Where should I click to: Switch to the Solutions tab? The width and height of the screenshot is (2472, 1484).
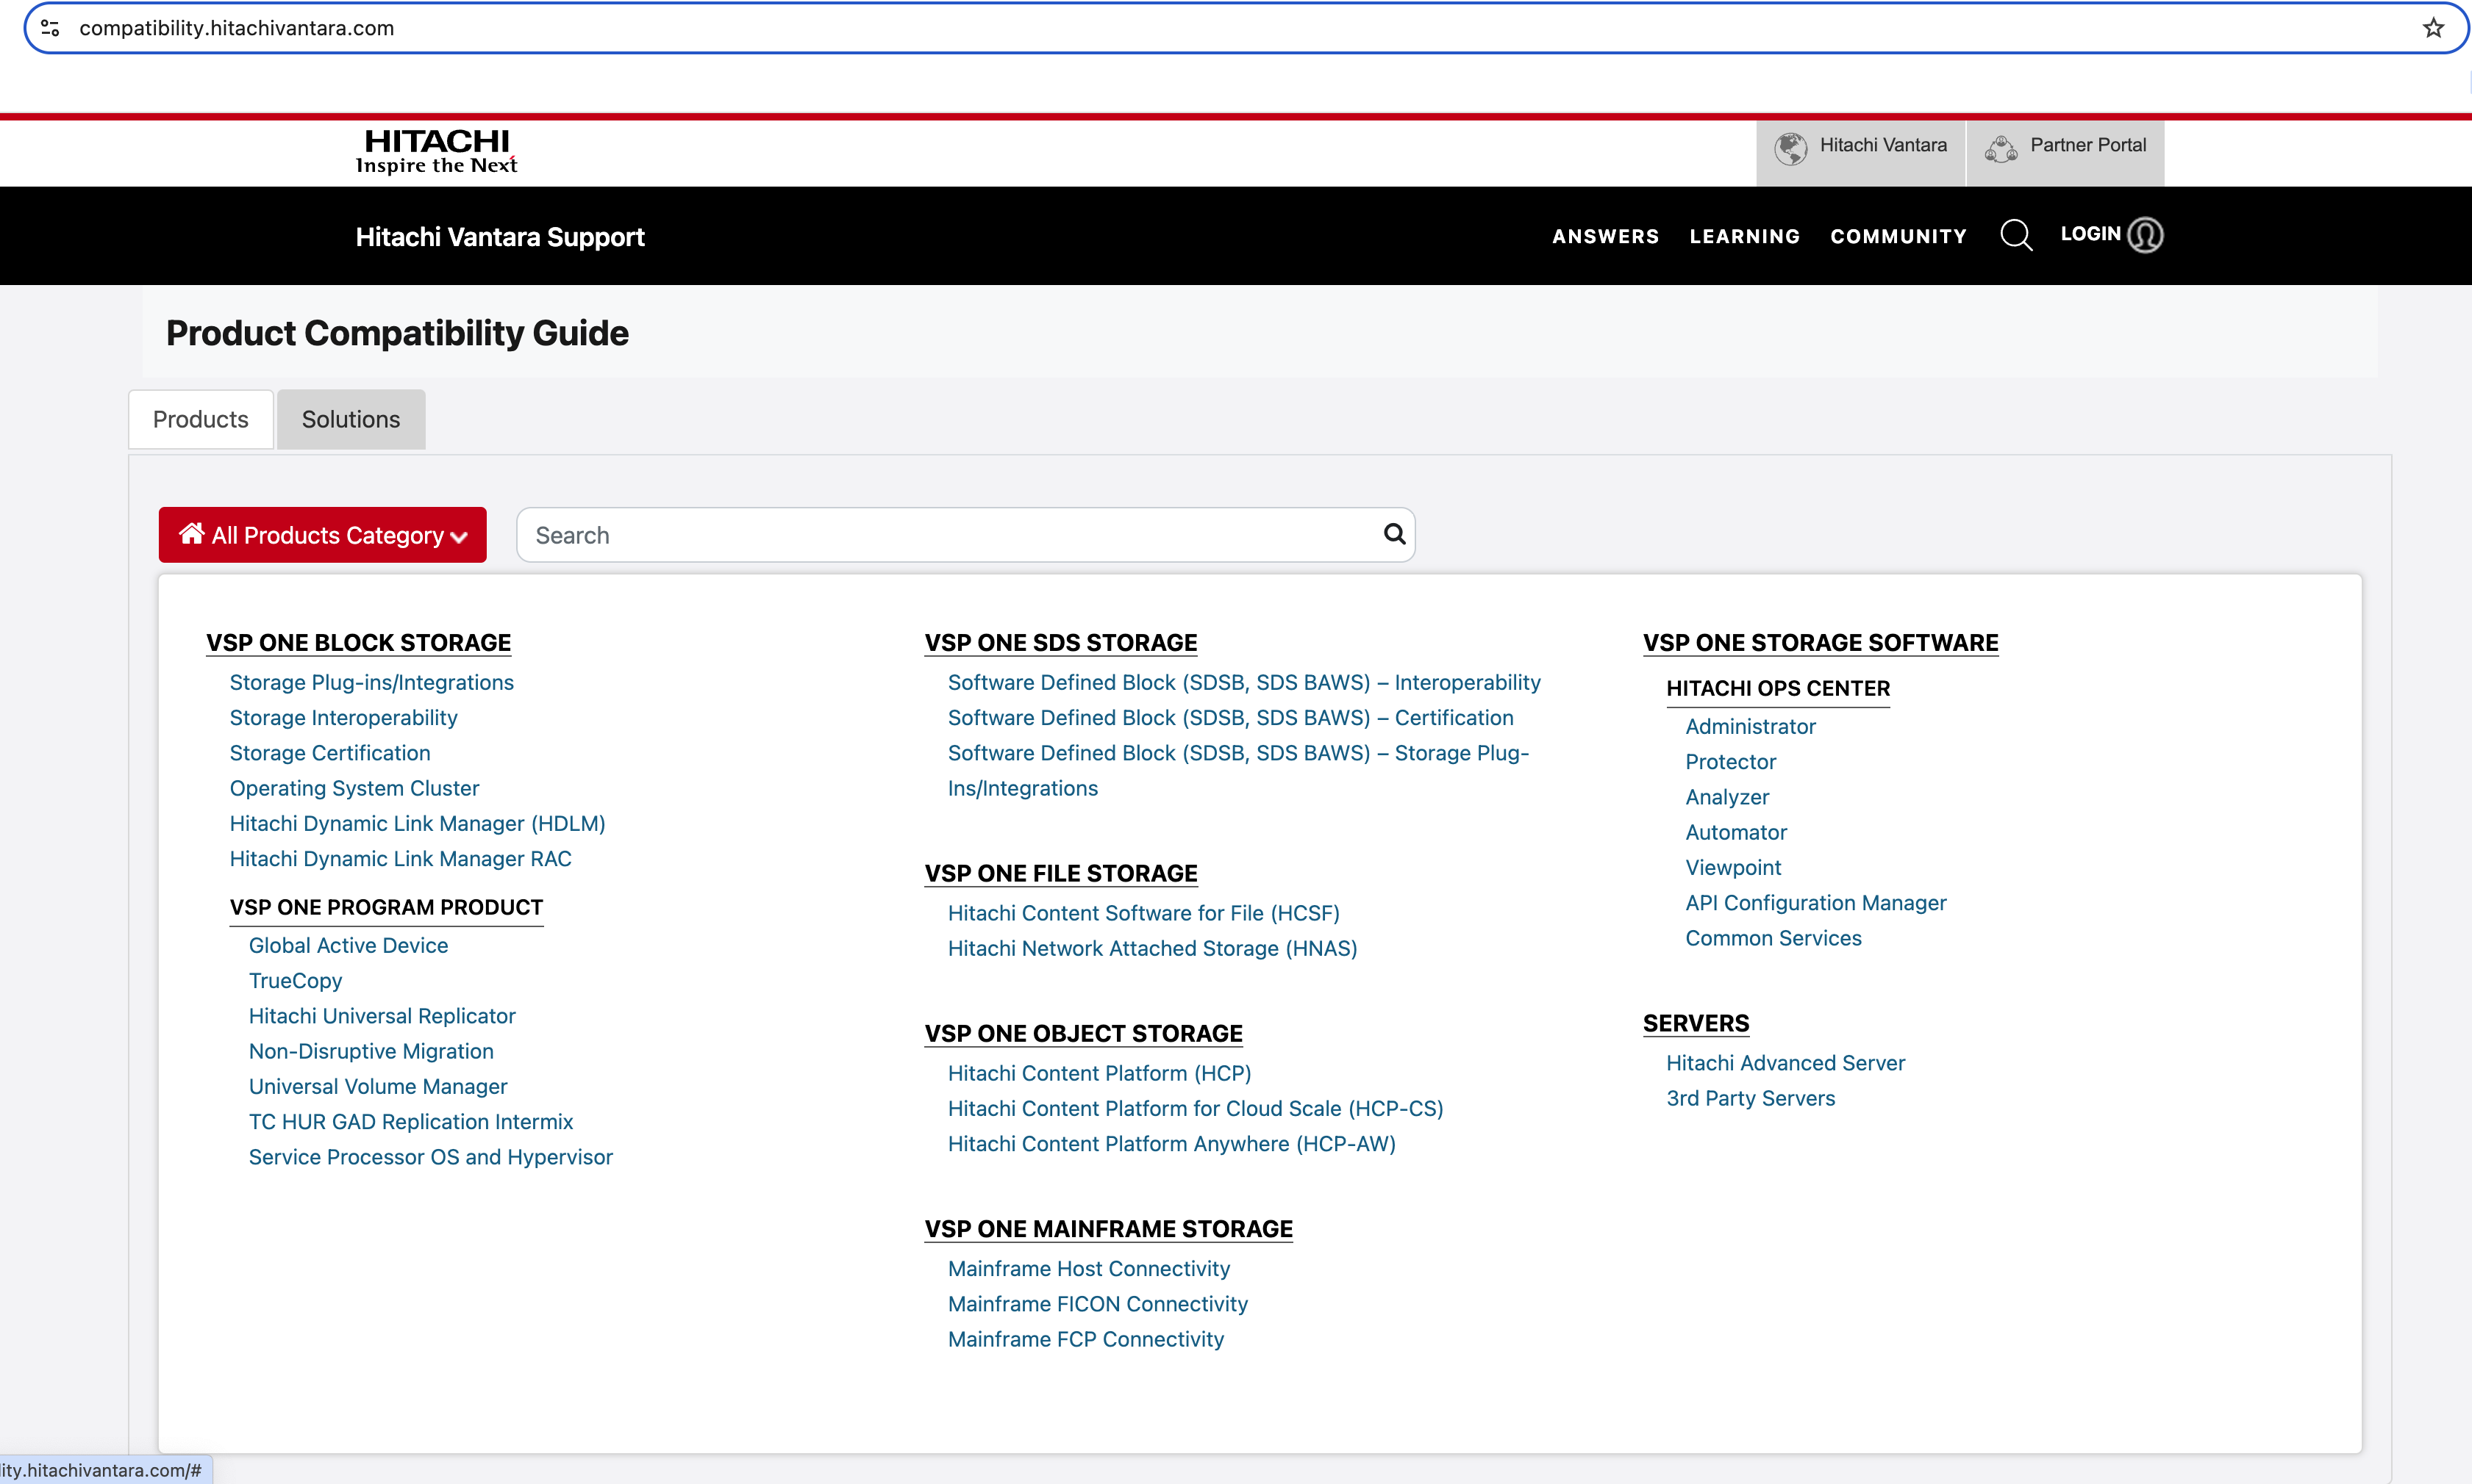(x=351, y=419)
